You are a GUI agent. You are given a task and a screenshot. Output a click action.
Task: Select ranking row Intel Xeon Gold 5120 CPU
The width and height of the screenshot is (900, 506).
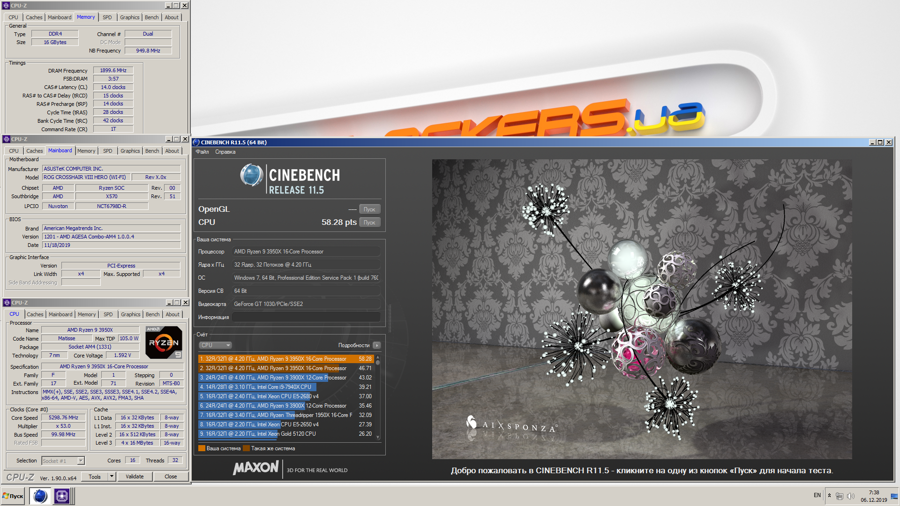tap(286, 434)
